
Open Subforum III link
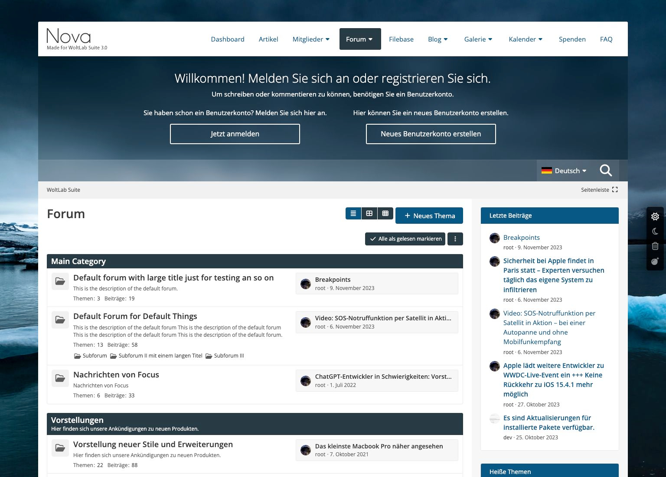click(229, 356)
